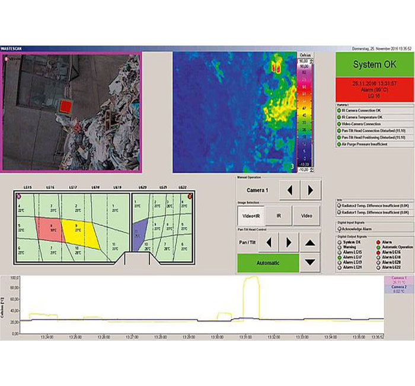Image resolution: width=415 pixels, height=386 pixels.
Task: Pan right using Pan/Tilt right arrow
Action: point(288,242)
